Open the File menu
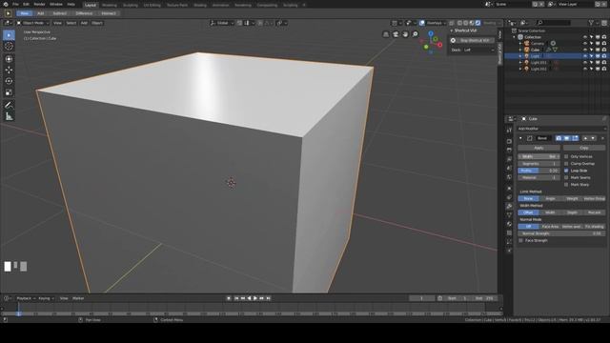This screenshot has height=343, width=610. [15, 4]
